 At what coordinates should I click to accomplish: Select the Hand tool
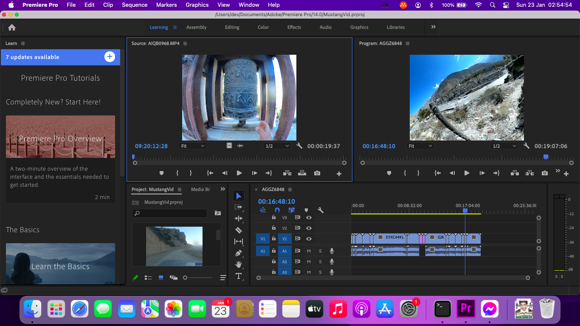239,264
